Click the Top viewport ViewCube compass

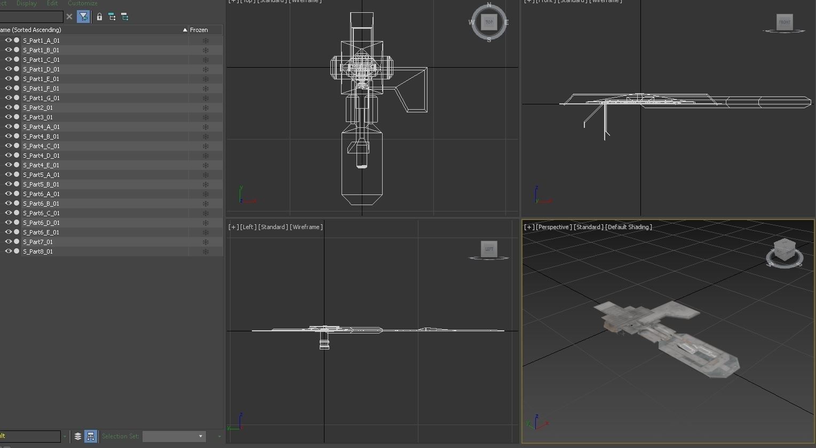pyautogui.click(x=489, y=22)
